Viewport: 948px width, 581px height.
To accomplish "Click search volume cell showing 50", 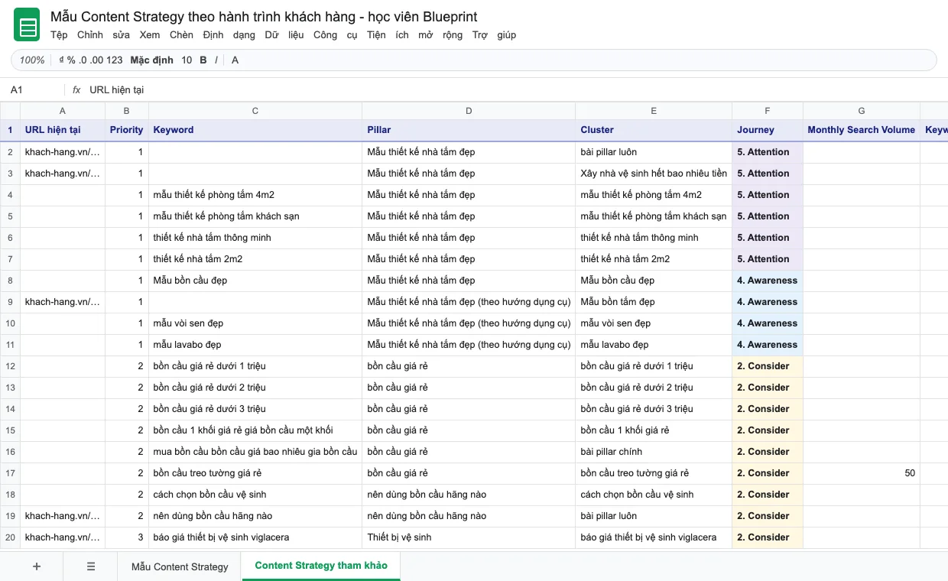I will pyautogui.click(x=862, y=473).
